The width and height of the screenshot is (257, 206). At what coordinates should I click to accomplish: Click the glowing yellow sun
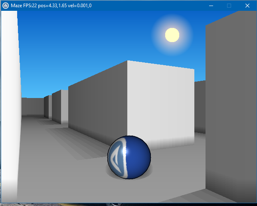[172, 35]
